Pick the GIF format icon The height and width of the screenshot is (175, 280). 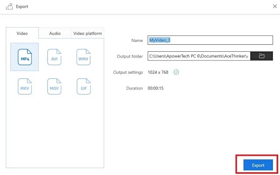(84, 86)
